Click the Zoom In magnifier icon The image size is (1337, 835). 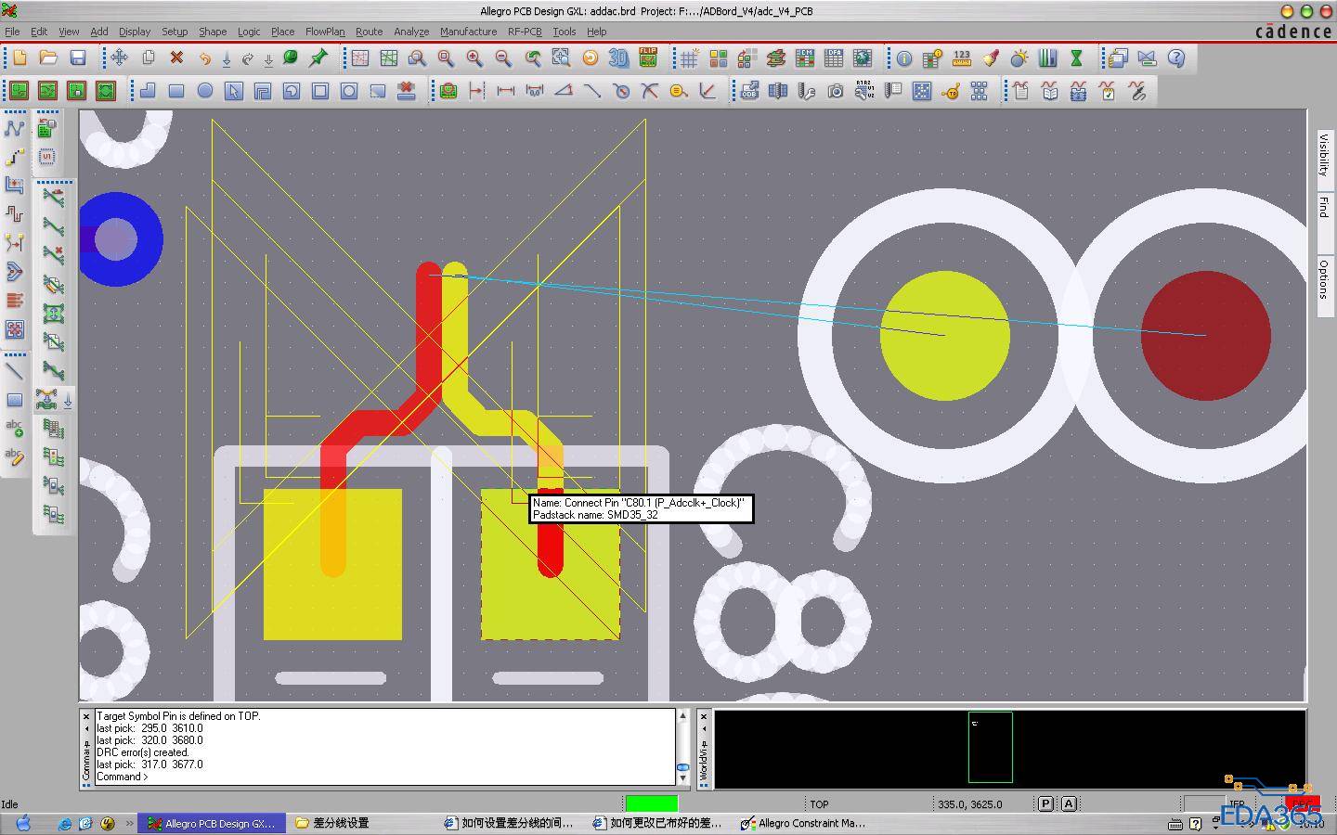pyautogui.click(x=474, y=58)
